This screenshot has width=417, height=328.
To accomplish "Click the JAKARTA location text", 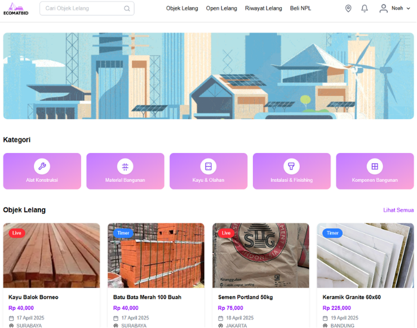I will 236,326.
